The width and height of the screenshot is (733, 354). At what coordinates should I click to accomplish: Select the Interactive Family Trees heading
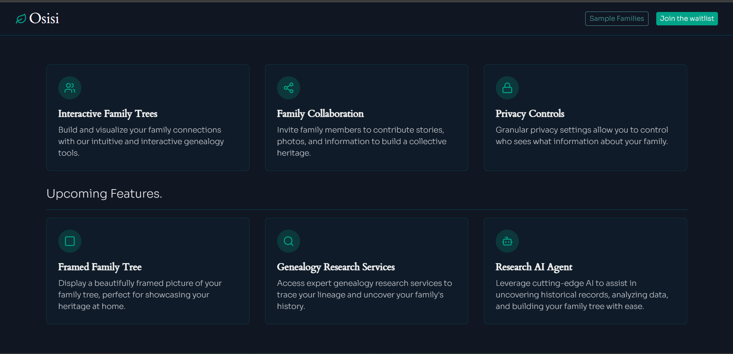(108, 114)
